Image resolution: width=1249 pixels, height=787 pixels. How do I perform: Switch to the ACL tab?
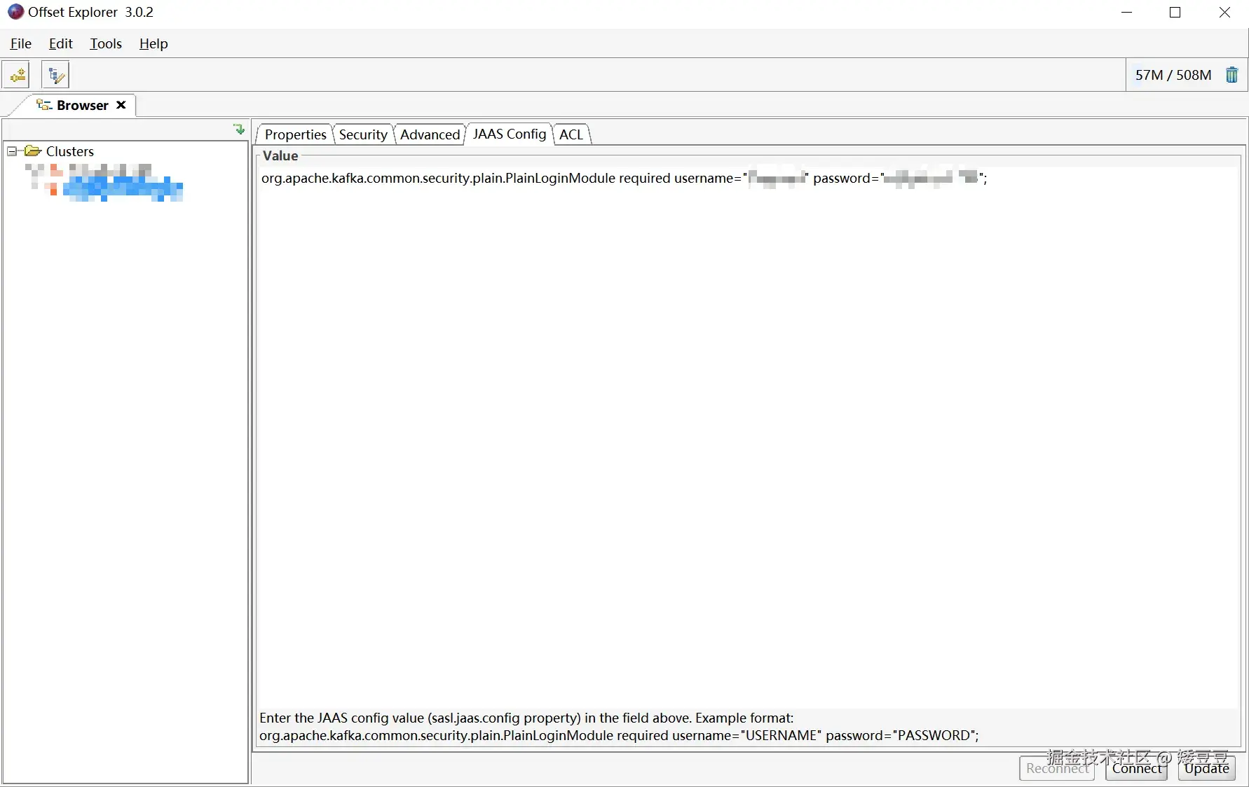coord(571,134)
